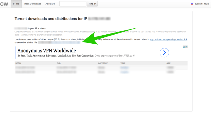Click the Russian flag icon

click(192, 4)
